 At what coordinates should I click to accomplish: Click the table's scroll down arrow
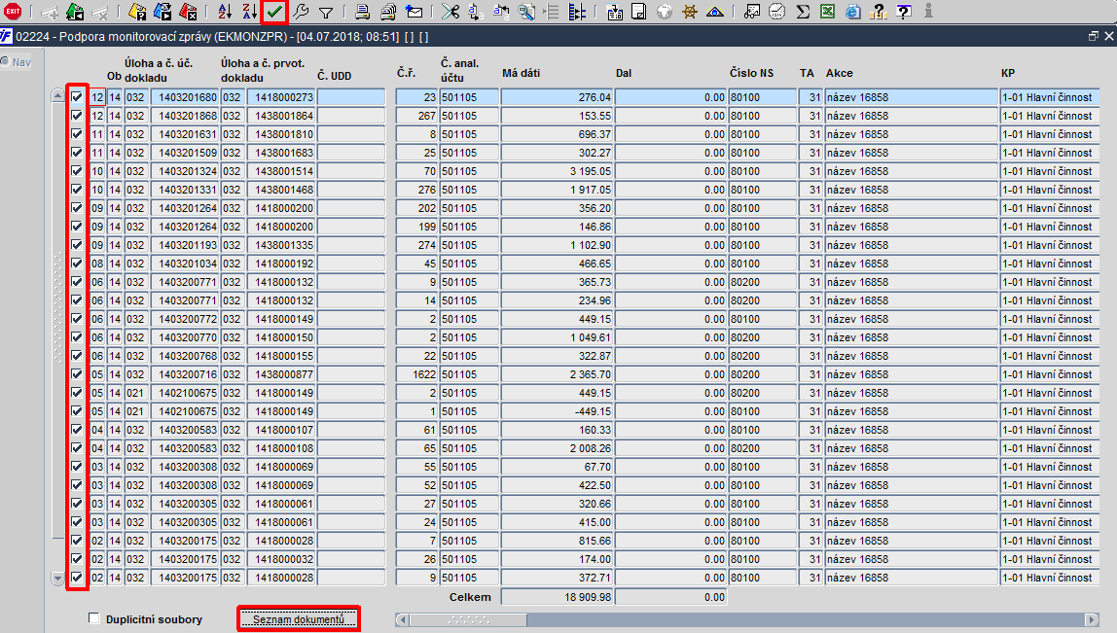[58, 579]
